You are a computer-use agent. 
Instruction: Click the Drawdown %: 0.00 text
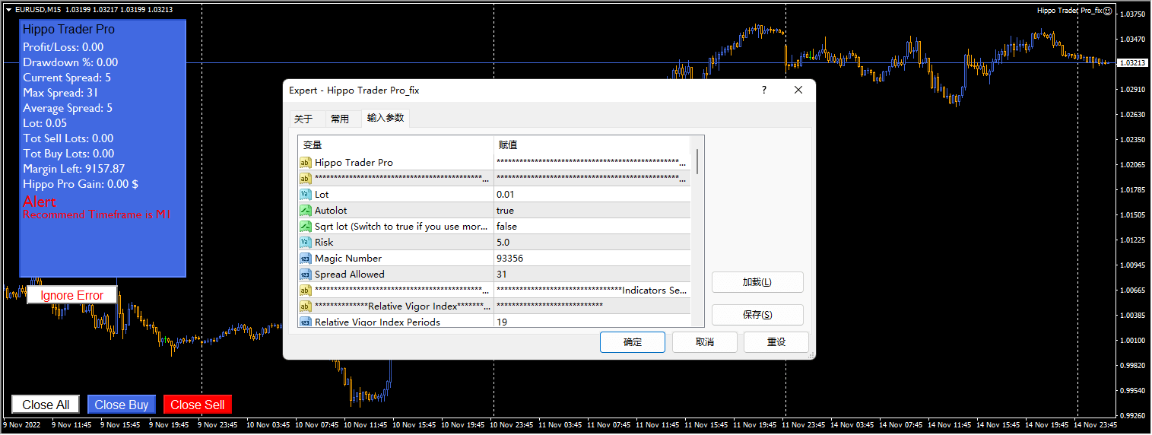pyautogui.click(x=71, y=62)
